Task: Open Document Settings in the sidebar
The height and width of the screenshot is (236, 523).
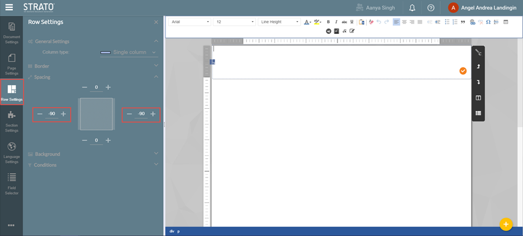Action: [11, 33]
